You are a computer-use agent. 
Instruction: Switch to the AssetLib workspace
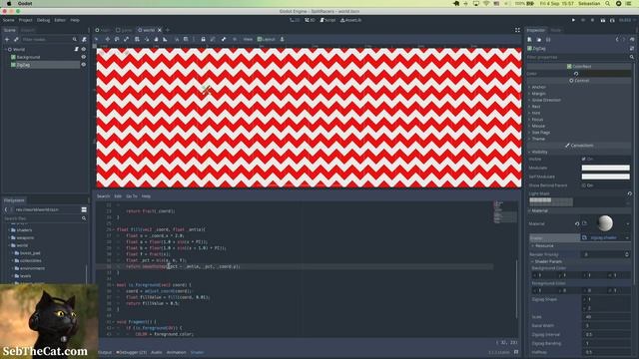350,20
